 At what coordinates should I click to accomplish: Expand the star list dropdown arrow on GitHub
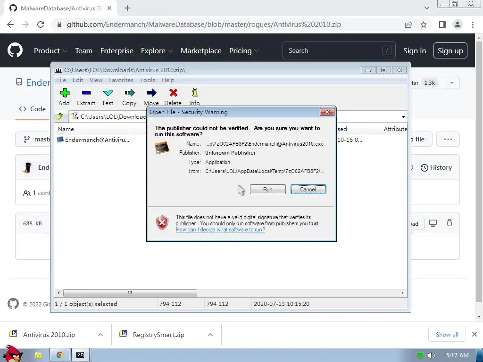(452, 83)
